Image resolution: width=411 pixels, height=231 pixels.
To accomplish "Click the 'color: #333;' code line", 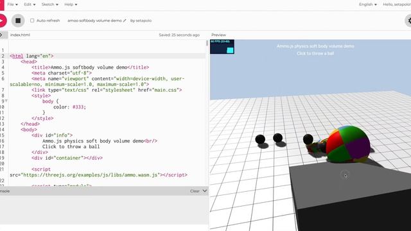I will pyautogui.click(x=69, y=107).
